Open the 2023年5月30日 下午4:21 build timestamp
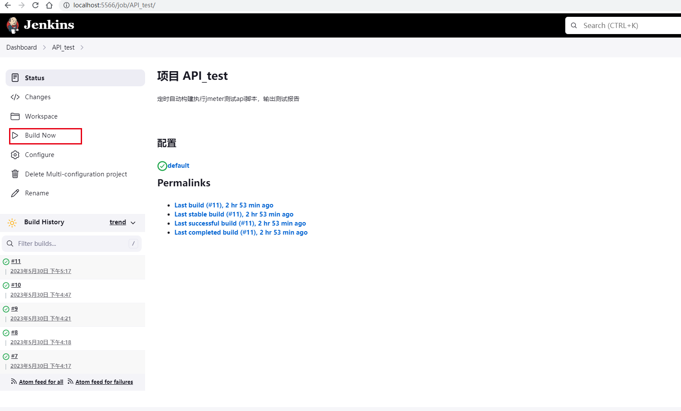 point(41,319)
